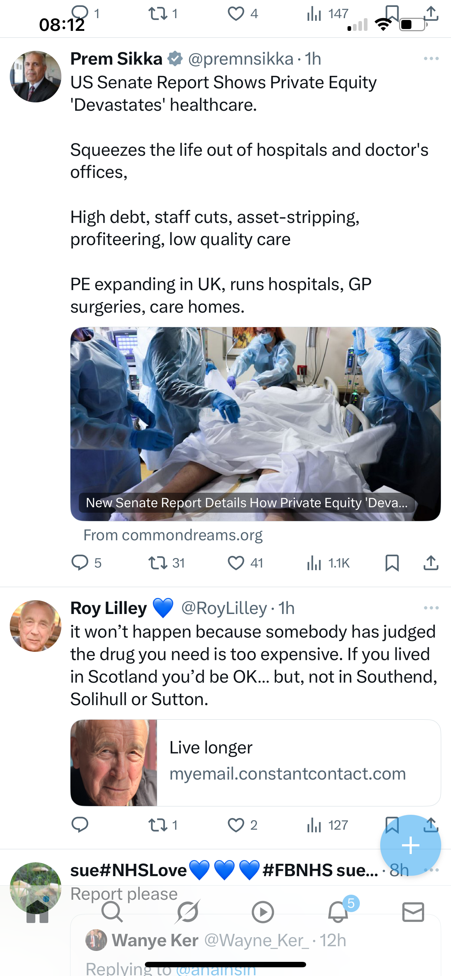Retweet Prem Sikka's private equity post
This screenshot has width=451, height=976.
pos(158,563)
